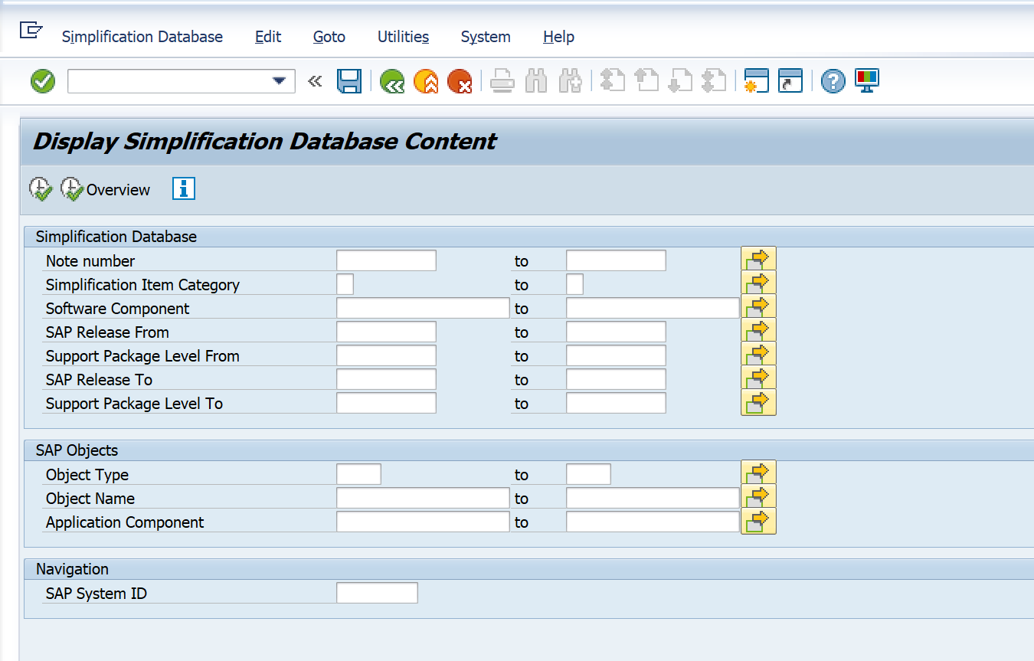Execute the selection screen report

coord(40,188)
